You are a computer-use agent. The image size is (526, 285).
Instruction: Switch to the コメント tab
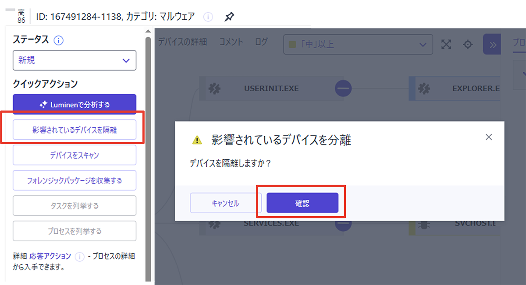click(x=231, y=42)
